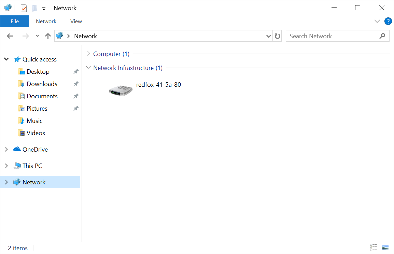Click the pin icon next to Documents
Image resolution: width=394 pixels, height=254 pixels.
76,96
